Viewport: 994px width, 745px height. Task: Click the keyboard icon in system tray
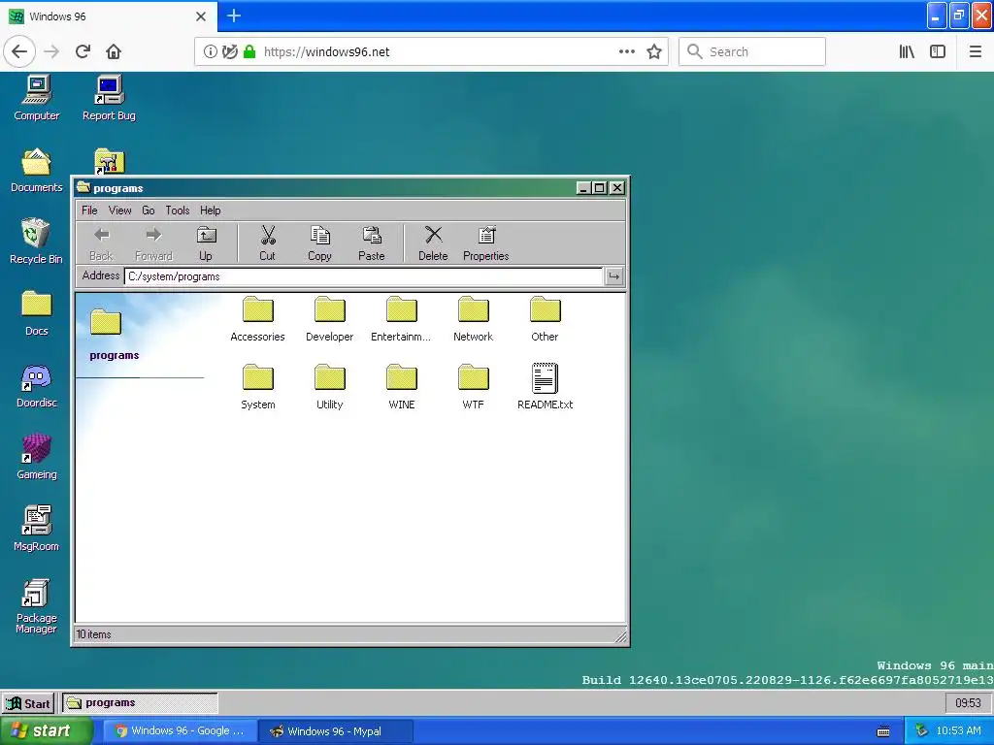tap(883, 731)
